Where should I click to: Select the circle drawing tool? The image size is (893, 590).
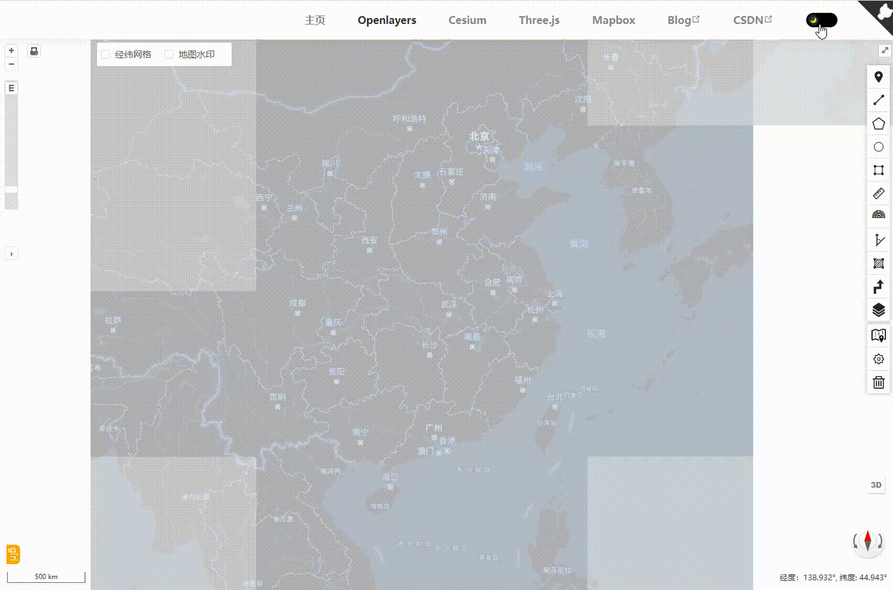click(x=878, y=147)
